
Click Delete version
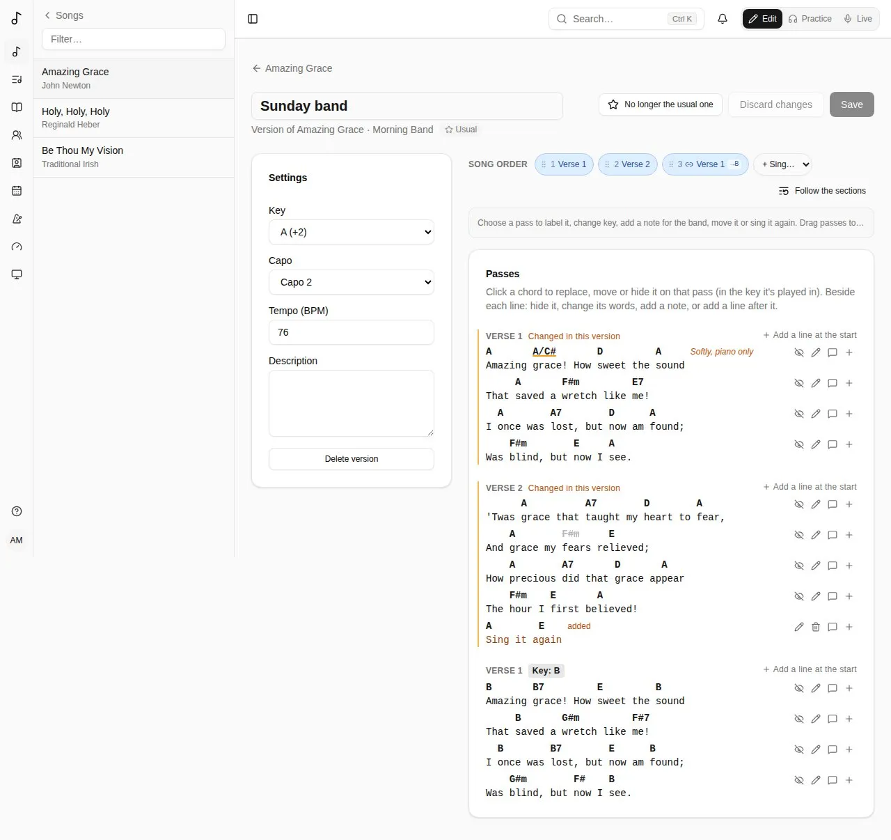point(352,459)
